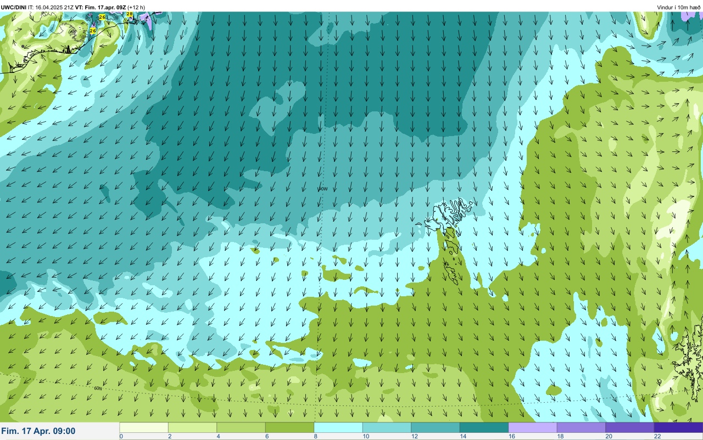This screenshot has height=440, width=703.
Task: Click the light green 2–4 legend swatch
Action: (x=192, y=427)
